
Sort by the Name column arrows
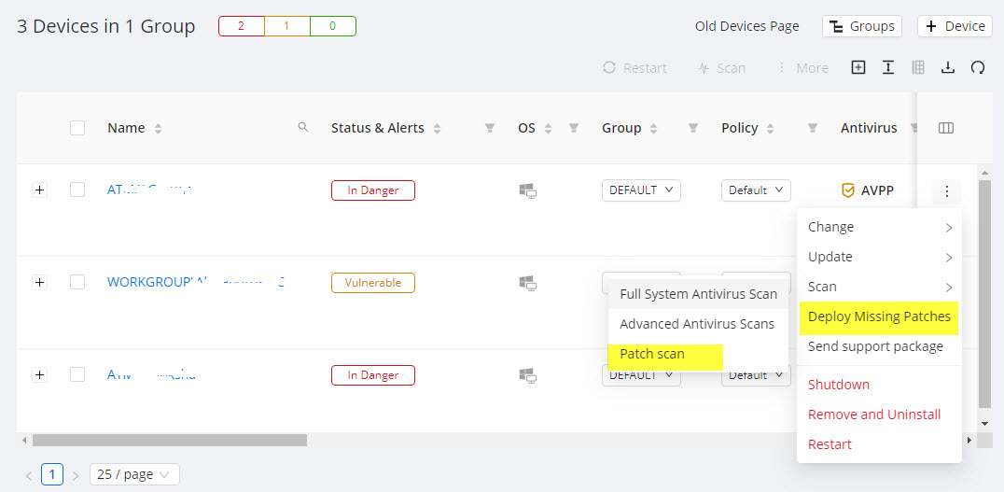click(158, 129)
